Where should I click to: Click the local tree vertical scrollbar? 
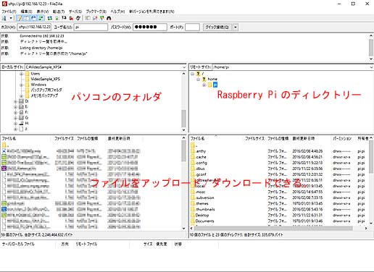click(183, 102)
